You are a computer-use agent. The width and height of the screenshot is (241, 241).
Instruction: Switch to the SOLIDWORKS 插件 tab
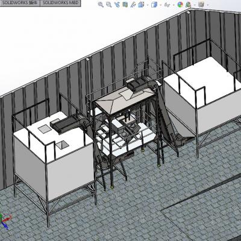[20, 3]
